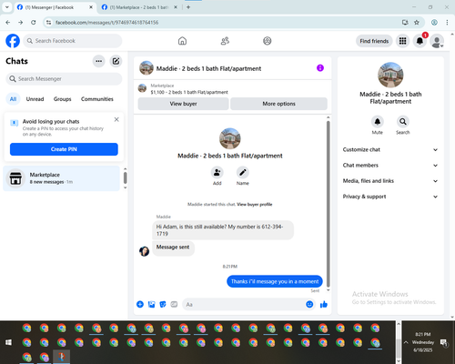The width and height of the screenshot is (455, 364).
Task: Reload the page with the refresh icon
Action: [34, 23]
